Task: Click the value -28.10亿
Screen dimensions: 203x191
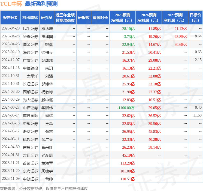Action: [128, 29]
